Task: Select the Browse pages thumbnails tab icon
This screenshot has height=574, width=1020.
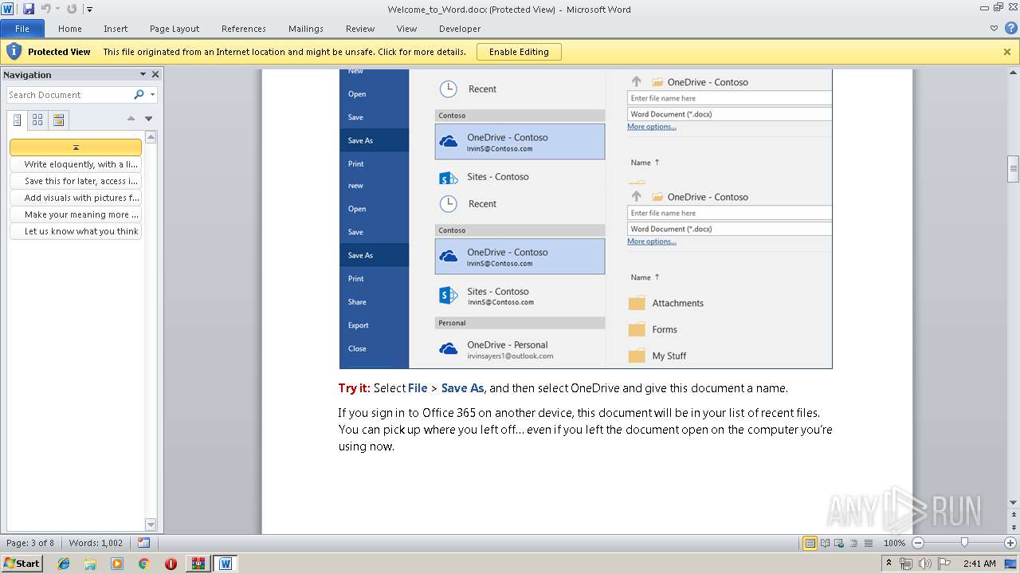Action: (x=37, y=120)
